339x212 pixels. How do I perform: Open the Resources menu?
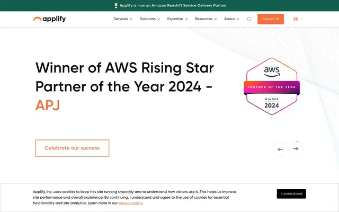pos(206,19)
